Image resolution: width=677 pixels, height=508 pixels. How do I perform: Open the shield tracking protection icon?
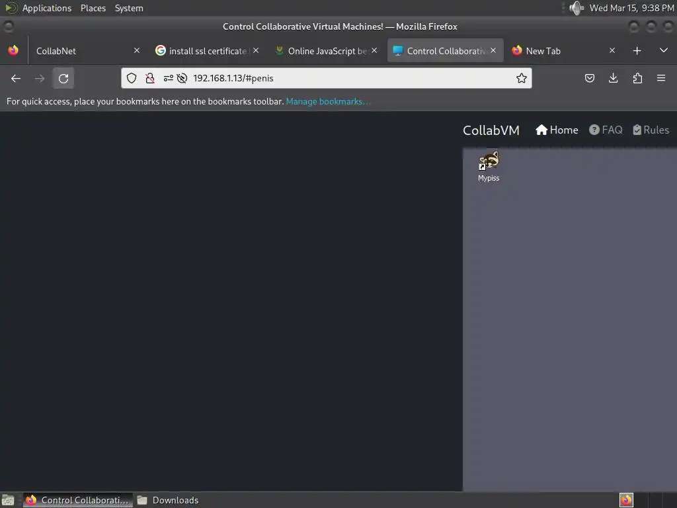(132, 78)
